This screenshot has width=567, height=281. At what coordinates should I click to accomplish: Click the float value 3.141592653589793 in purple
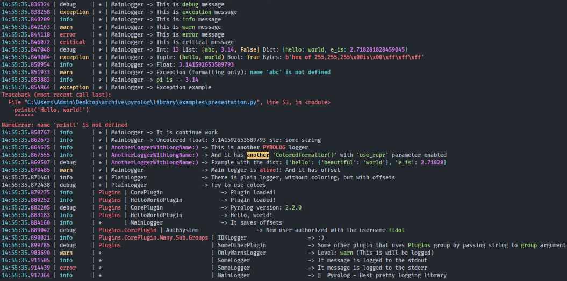click(206, 64)
